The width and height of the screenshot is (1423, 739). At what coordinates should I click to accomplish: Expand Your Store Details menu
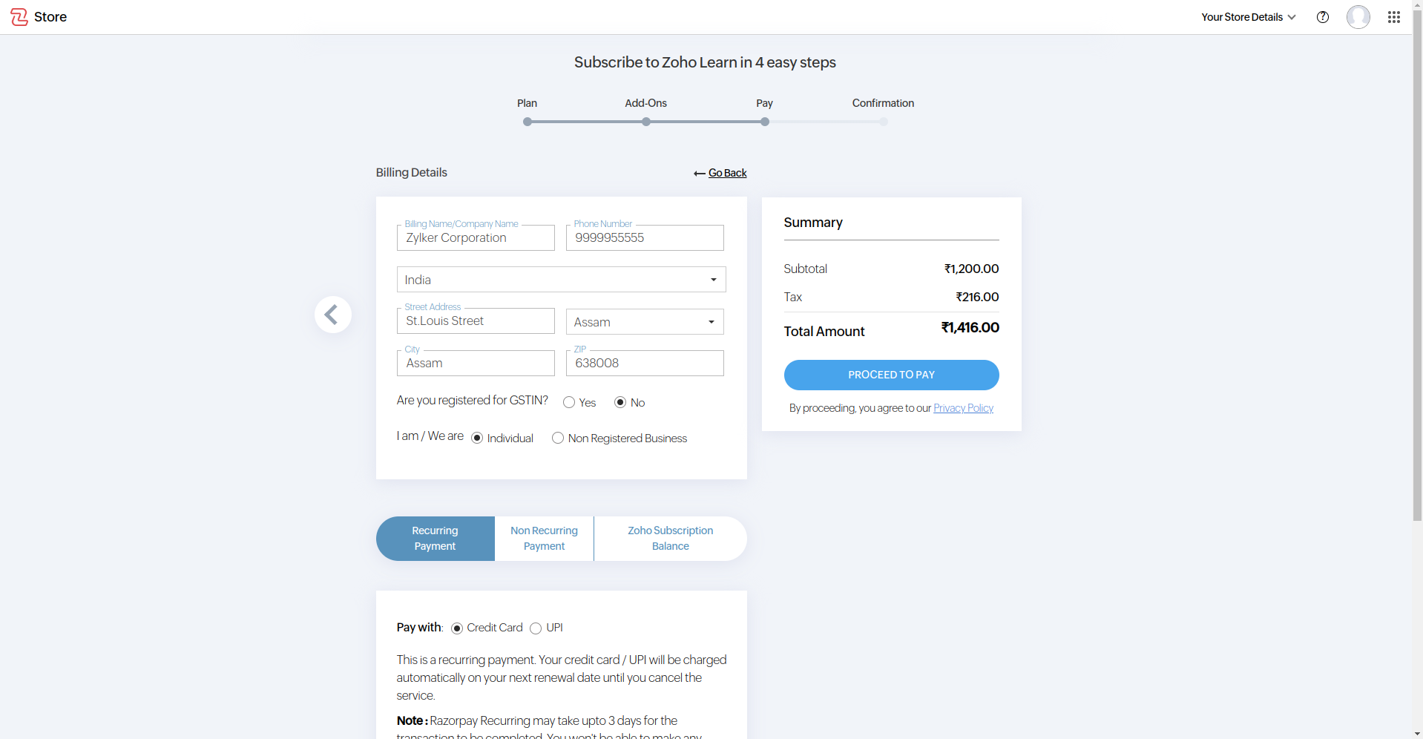coord(1249,17)
